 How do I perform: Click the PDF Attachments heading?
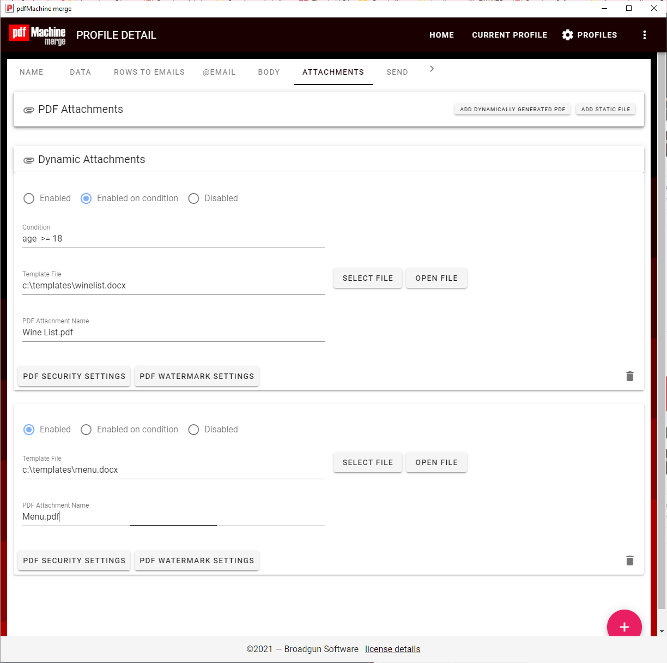[81, 110]
